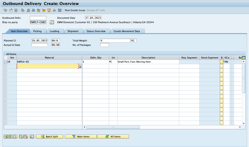Click the Material cell EWMS4-02

(49, 62)
